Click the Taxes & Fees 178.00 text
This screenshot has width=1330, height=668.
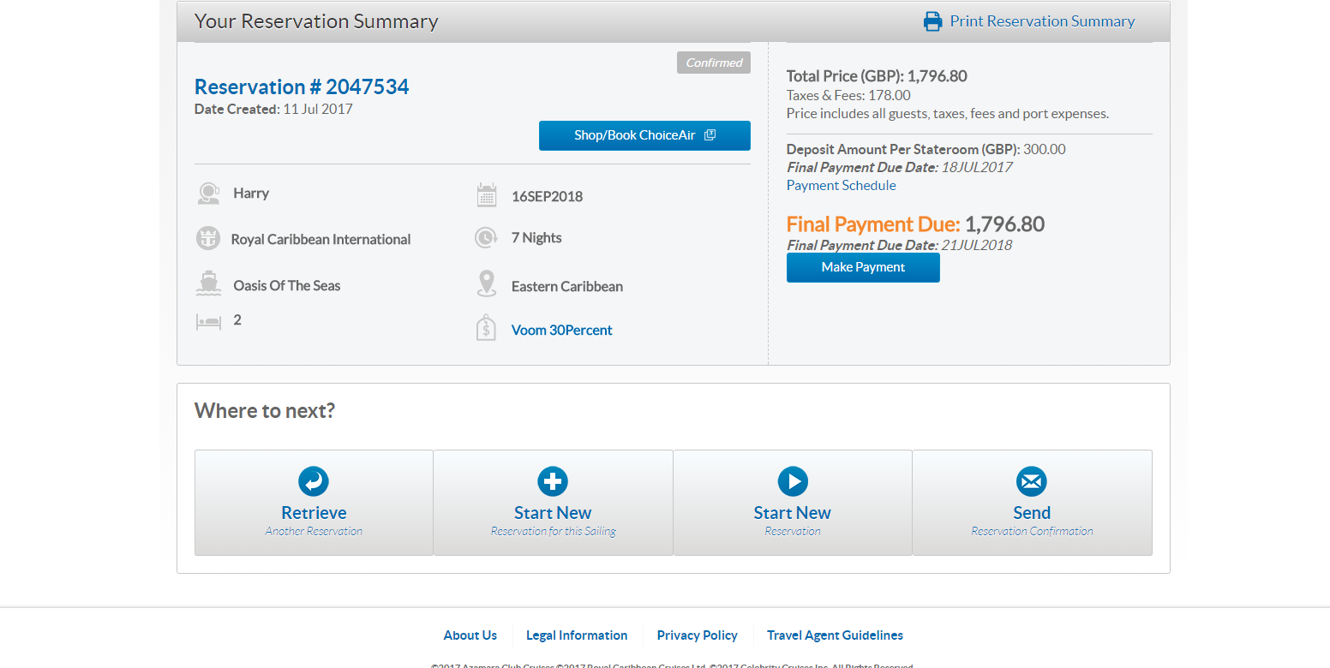(x=848, y=96)
